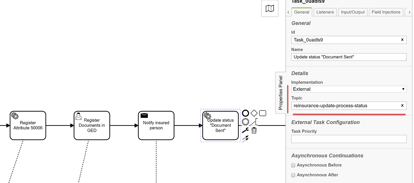Open the diagram minimap via the map icon
Viewport: 414px width, 183px height.
click(269, 8)
